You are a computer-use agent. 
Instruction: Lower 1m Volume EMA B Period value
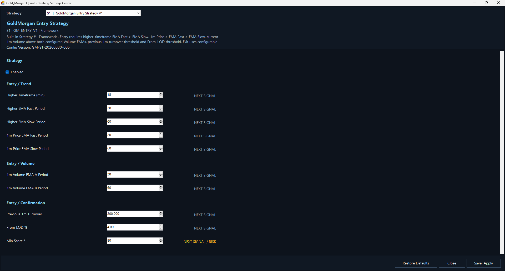161,189
